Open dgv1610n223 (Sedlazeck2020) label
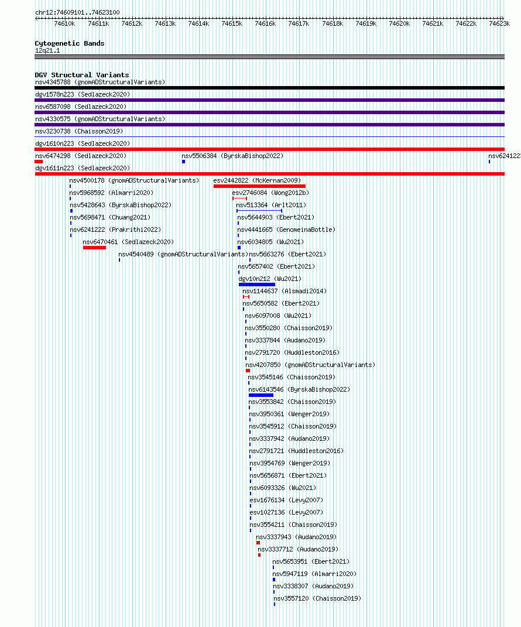 click(x=83, y=143)
